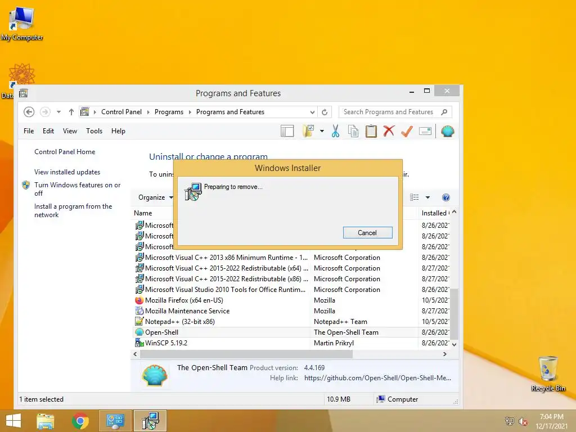Click Programs in address breadcrumb
Image resolution: width=576 pixels, height=432 pixels.
[169, 112]
